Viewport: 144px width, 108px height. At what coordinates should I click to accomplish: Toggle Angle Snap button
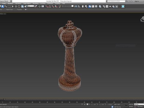pos(50,6)
